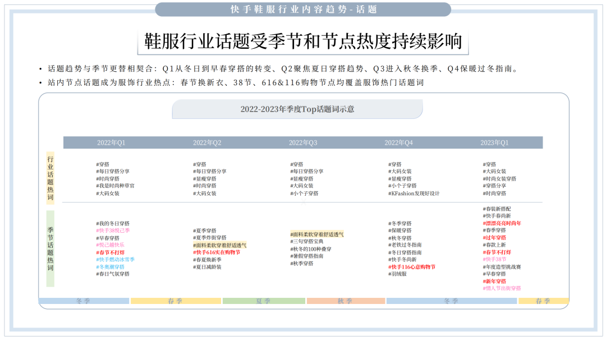The image size is (606, 341).
Task: Click the hashtag '#我的冬日穿搭'
Action: 113,224
